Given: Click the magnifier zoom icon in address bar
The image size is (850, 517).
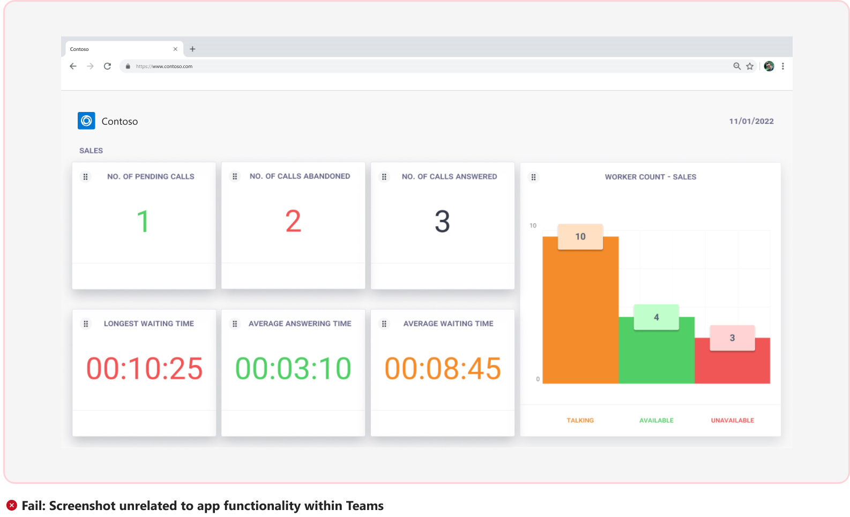Looking at the screenshot, I should (x=737, y=66).
